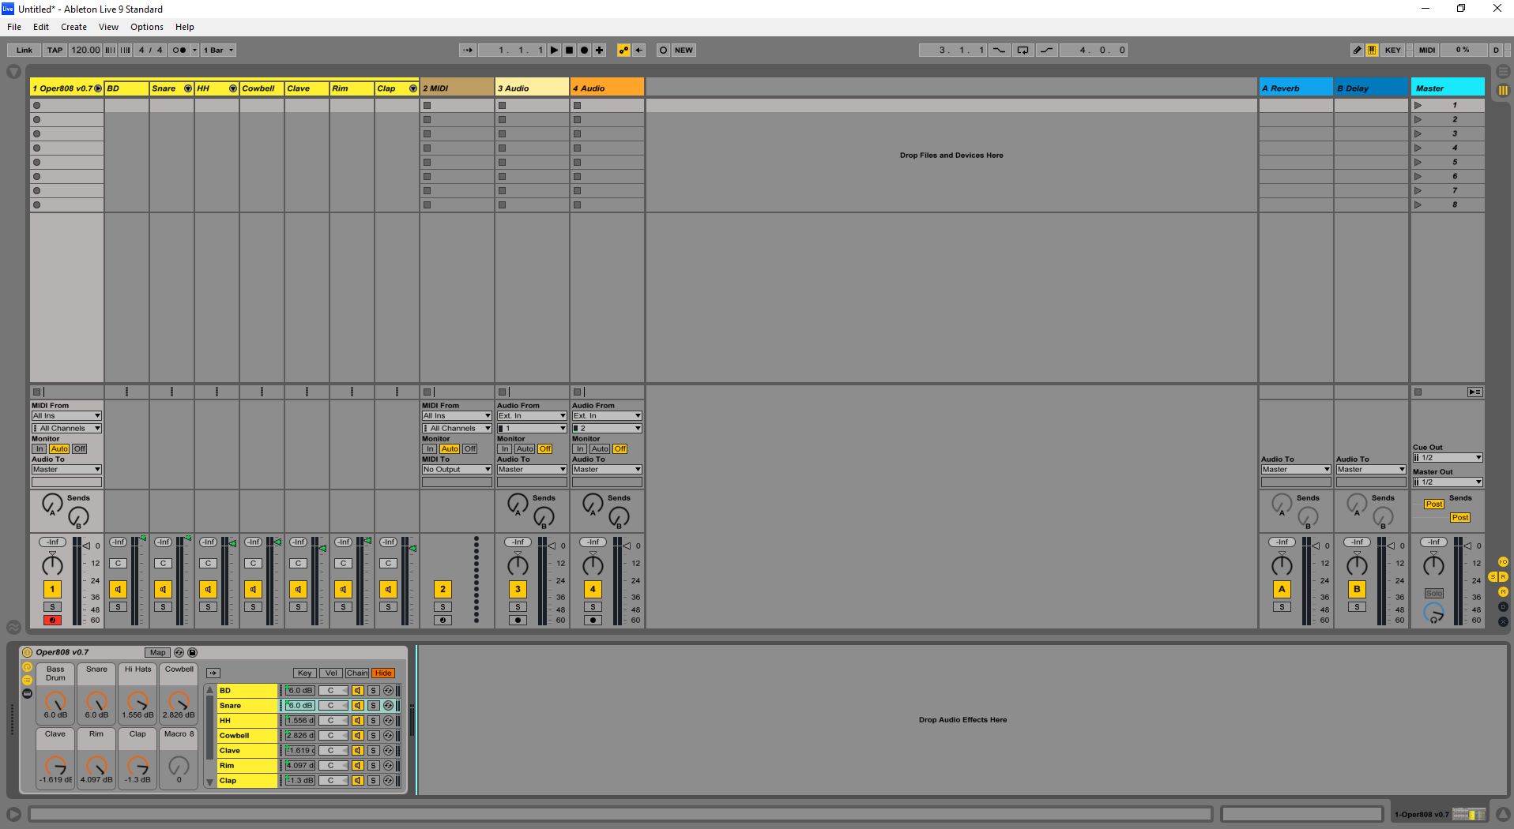
Task: Open MIDI From All Ins dropdown on track 1
Action: (x=66, y=415)
